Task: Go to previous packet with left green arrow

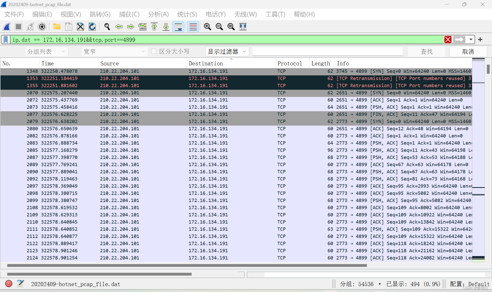Action: click(119, 27)
